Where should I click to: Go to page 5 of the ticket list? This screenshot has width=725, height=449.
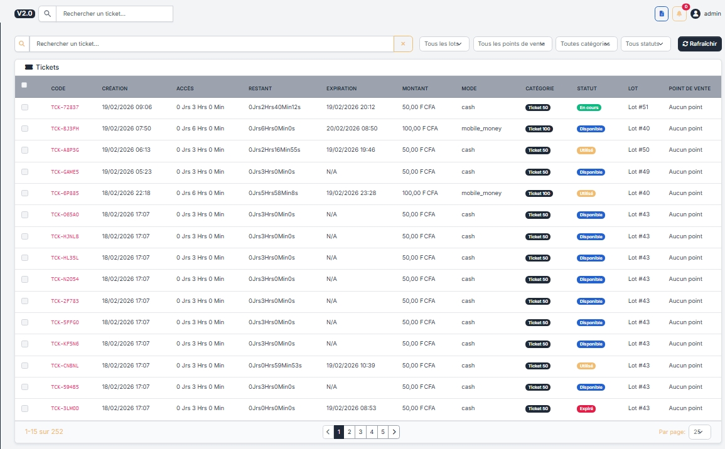pyautogui.click(x=383, y=431)
